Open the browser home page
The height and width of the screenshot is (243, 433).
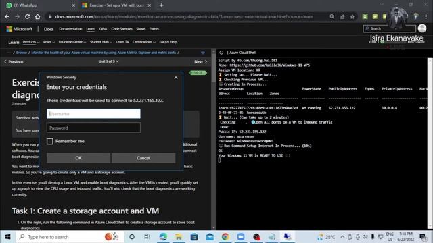point(38,16)
